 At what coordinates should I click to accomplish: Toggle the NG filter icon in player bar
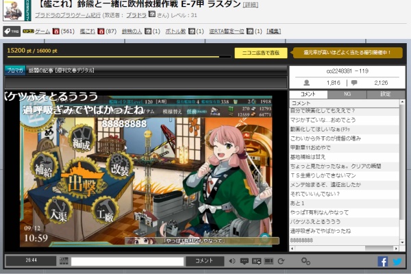[x=256, y=261]
